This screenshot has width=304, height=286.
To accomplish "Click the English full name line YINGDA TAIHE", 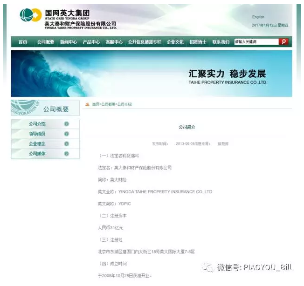I will click(x=155, y=192).
